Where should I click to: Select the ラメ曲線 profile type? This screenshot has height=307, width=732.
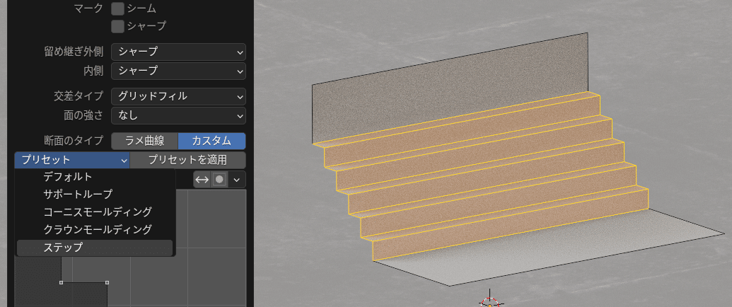pos(145,141)
